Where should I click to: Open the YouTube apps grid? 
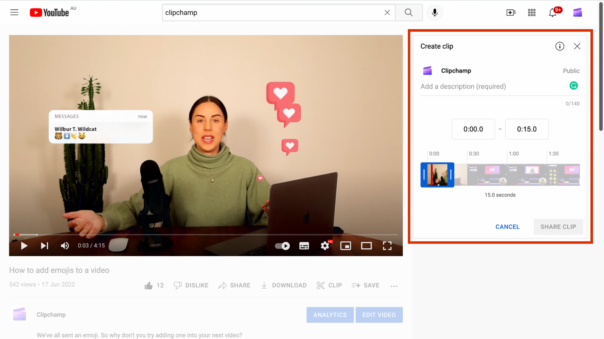click(x=532, y=13)
